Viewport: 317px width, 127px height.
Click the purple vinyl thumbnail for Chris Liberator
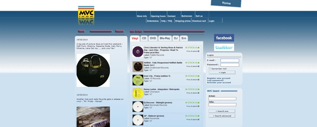138,52
